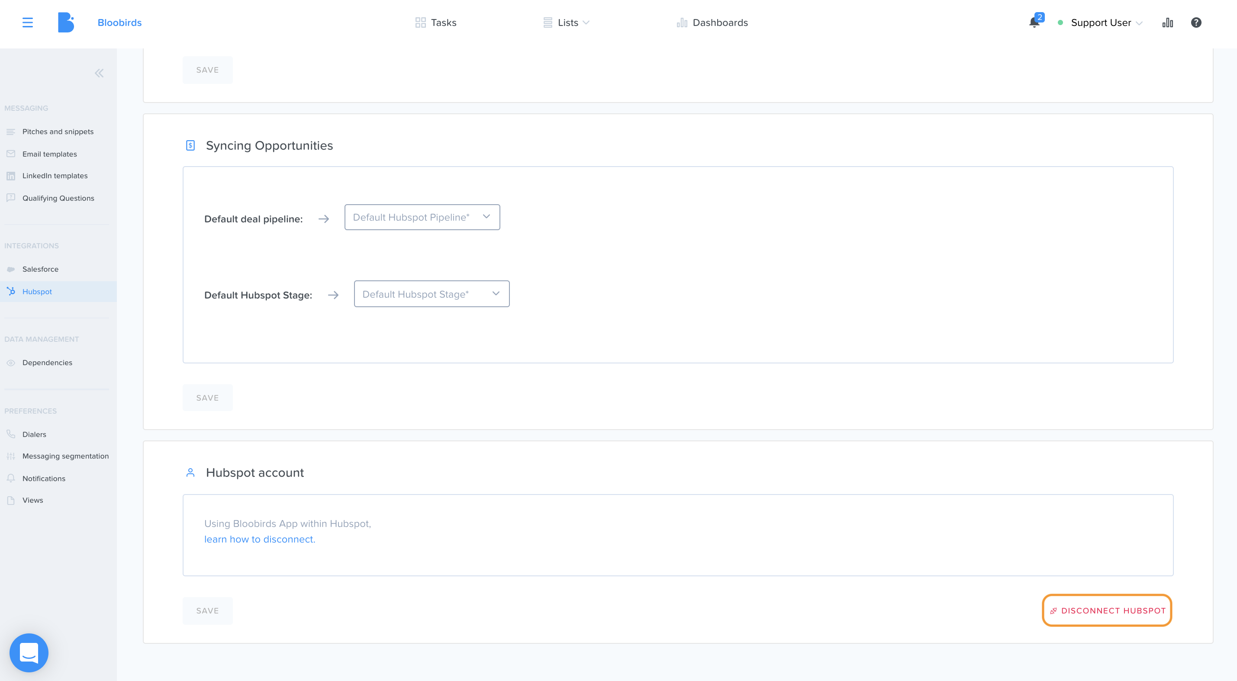The image size is (1237, 681).
Task: Click the Hubspot account person icon
Action: [190, 473]
